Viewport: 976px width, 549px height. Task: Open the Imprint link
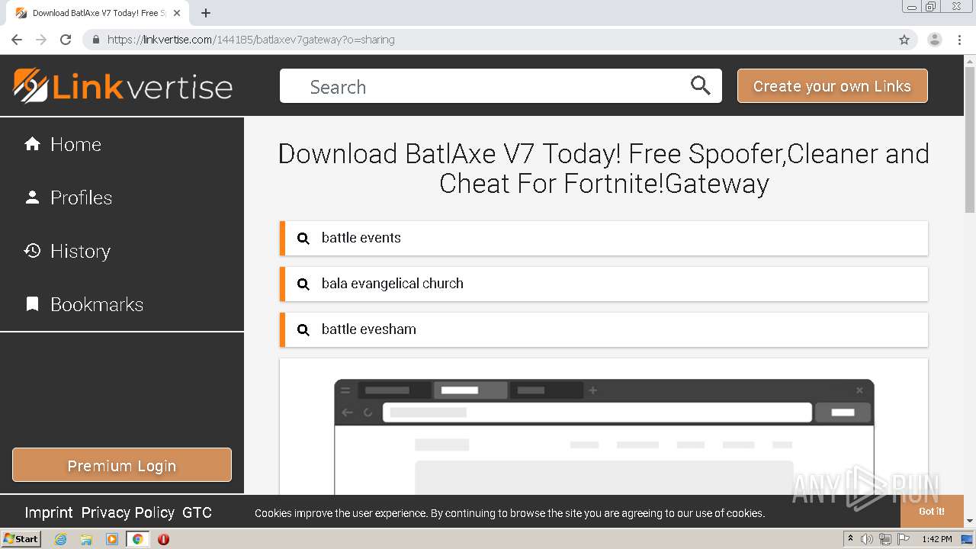(48, 512)
